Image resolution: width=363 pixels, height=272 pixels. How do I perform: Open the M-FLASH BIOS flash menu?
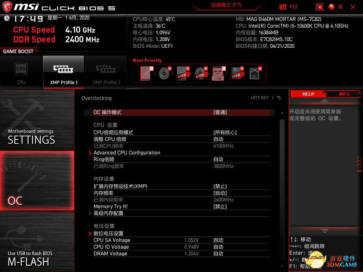pos(37,242)
